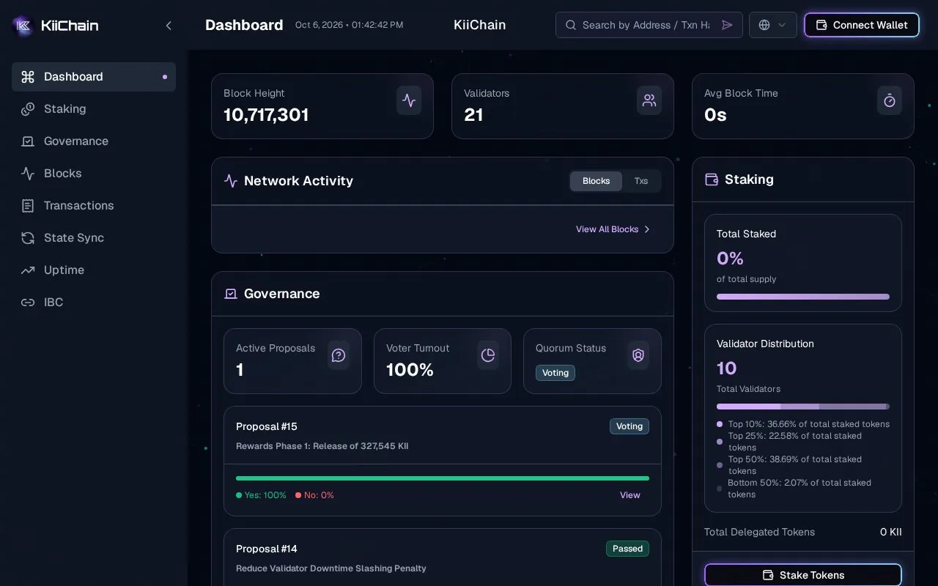
Task: Click the View link on Proposal #15
Action: [630, 495]
